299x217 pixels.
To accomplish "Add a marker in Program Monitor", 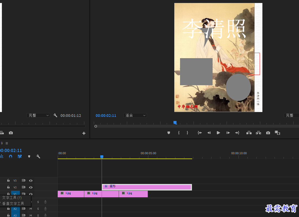I will point(169,133).
